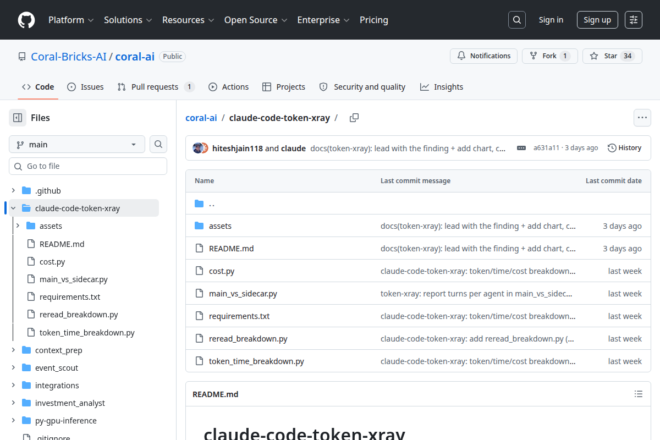Open the Enterprise menu

pyautogui.click(x=323, y=20)
